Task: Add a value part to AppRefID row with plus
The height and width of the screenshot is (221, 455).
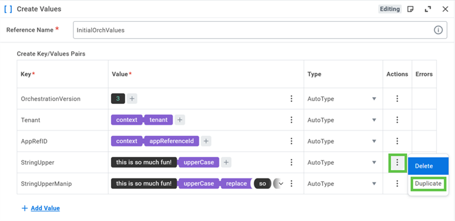Action: click(x=206, y=141)
